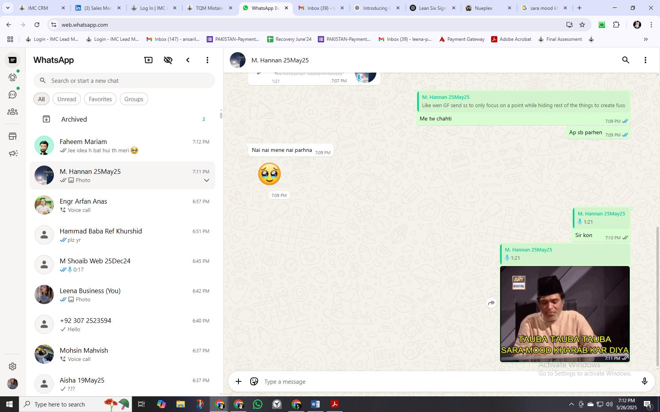Expand M. Hannan chat options chevron
Screen dimensions: 660x412
206,180
